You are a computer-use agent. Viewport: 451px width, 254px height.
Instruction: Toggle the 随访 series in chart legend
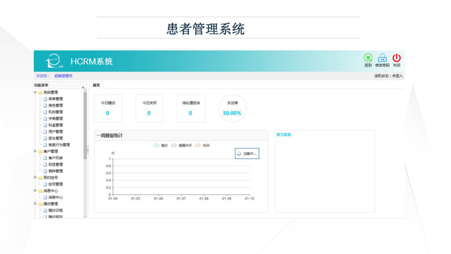click(161, 146)
